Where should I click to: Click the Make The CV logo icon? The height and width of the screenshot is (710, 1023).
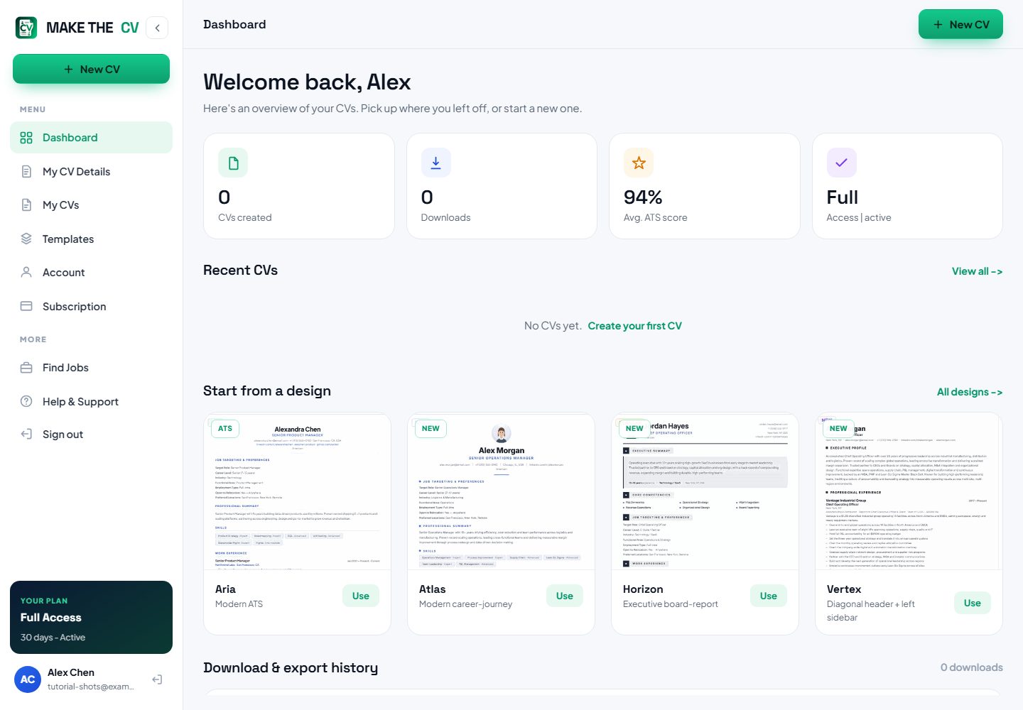click(x=26, y=28)
